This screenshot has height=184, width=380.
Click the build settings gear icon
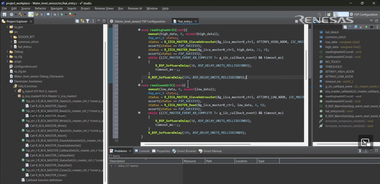click(x=11, y=15)
